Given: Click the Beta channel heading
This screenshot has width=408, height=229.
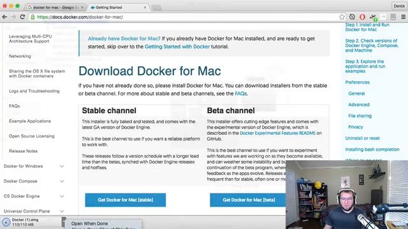Looking at the screenshot, I should (231, 111).
